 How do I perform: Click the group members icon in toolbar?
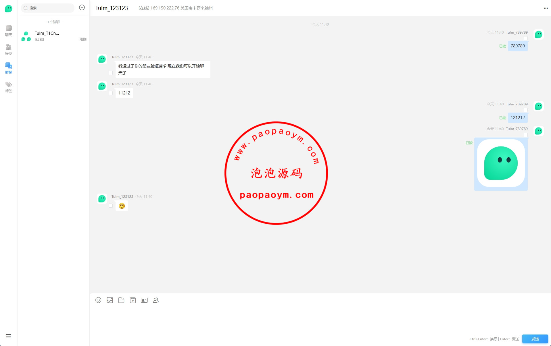[156, 300]
